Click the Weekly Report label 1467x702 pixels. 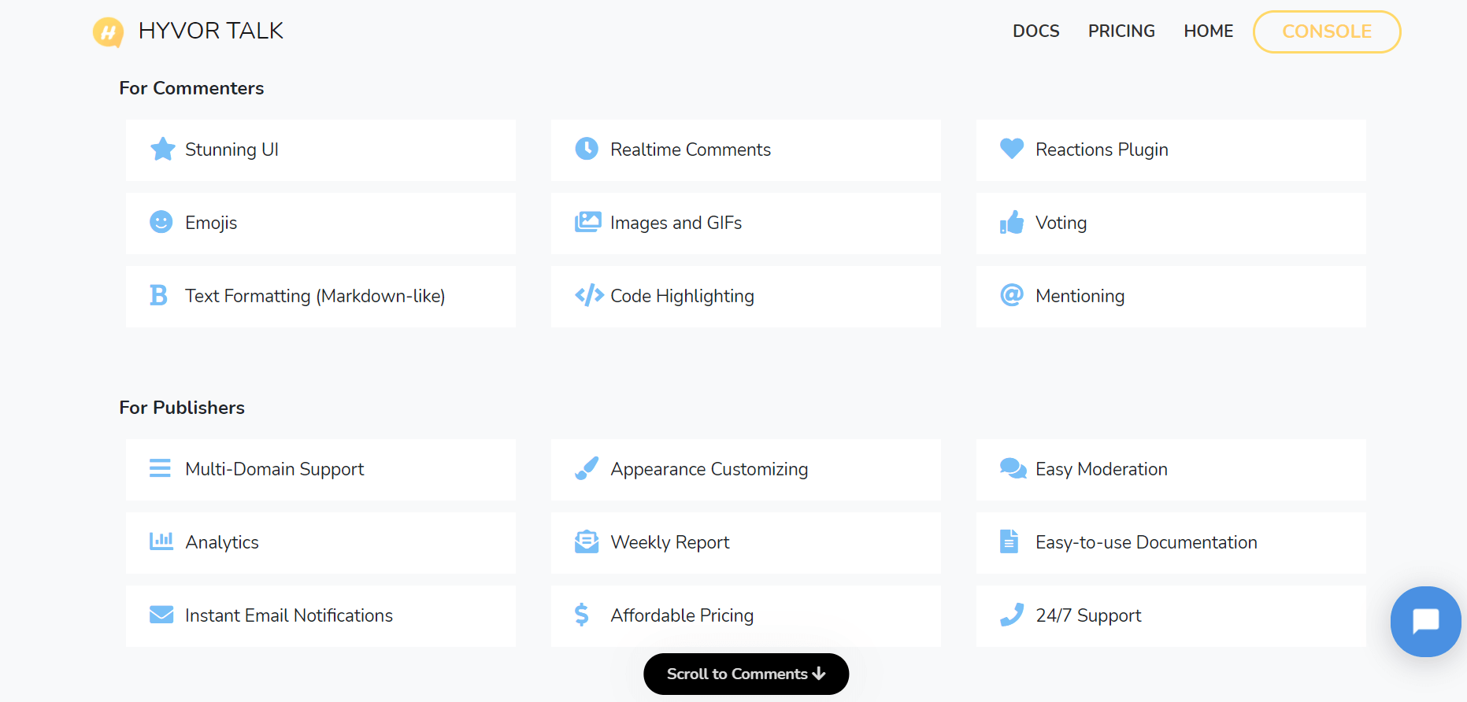pos(669,542)
